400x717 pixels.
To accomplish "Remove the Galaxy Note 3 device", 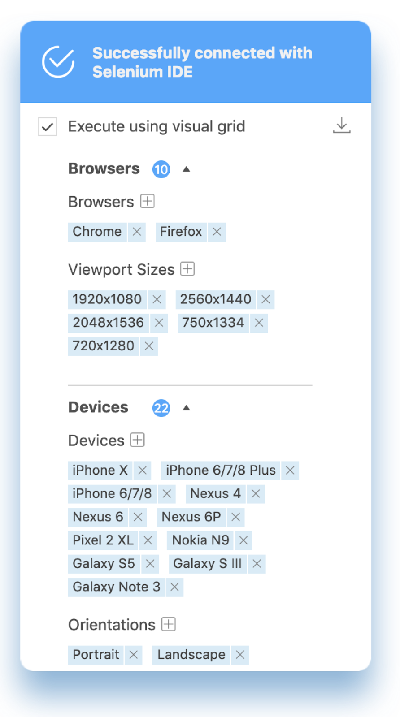I will (x=174, y=587).
